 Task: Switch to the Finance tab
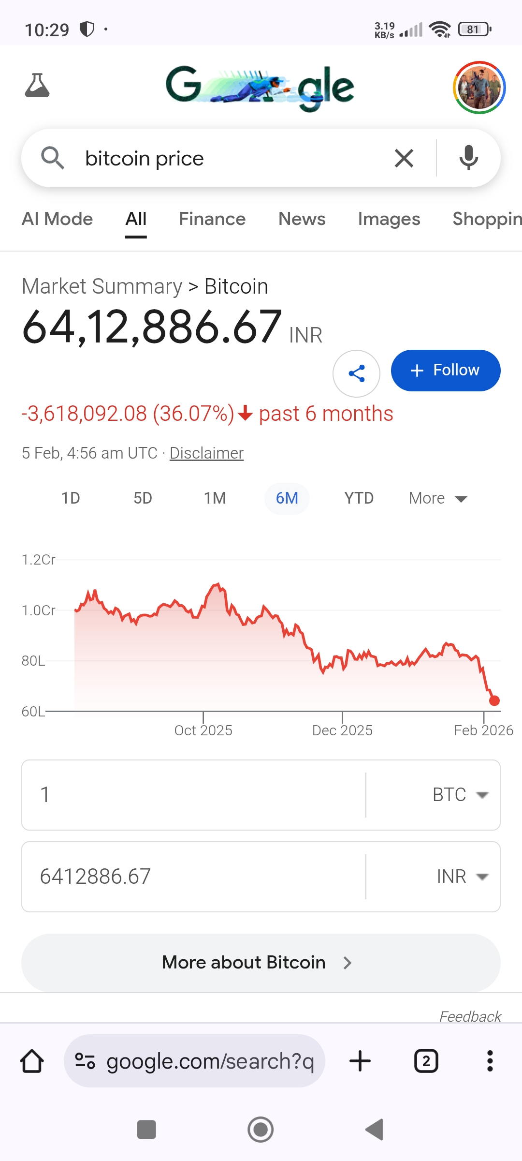pos(212,219)
